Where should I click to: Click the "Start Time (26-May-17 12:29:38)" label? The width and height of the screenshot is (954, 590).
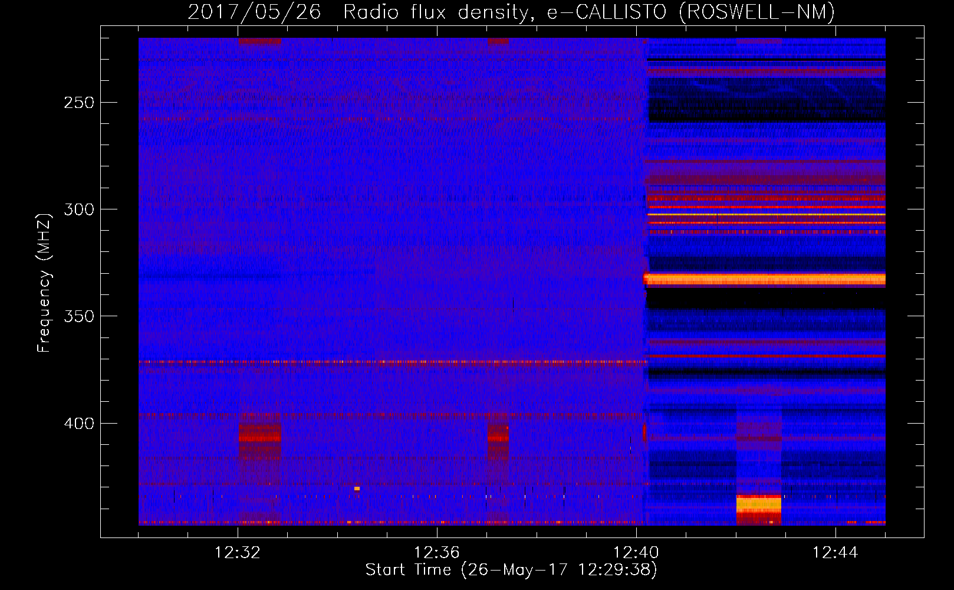(x=511, y=570)
